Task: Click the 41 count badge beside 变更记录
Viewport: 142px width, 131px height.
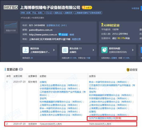Action: (21, 69)
